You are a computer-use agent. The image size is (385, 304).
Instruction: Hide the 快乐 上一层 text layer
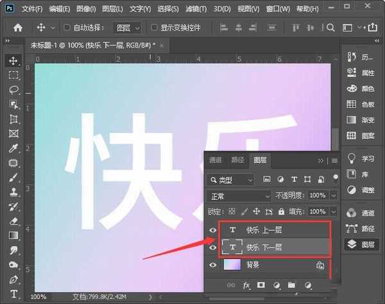point(213,230)
